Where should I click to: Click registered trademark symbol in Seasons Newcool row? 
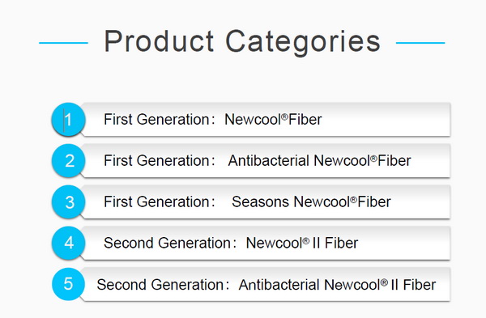click(x=354, y=200)
